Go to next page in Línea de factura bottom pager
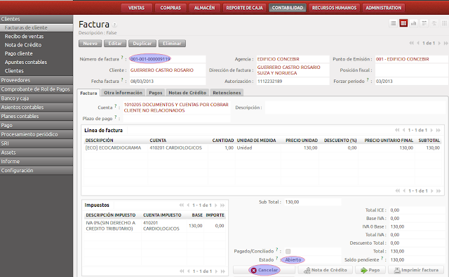Viewport: 449px width, 277px height. click(432, 191)
